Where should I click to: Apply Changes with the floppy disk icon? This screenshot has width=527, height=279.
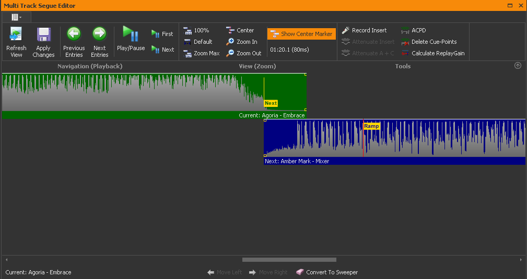(x=43, y=42)
